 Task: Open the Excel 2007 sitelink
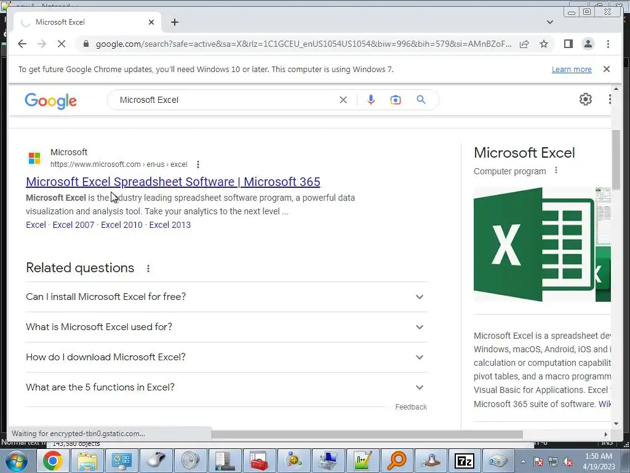pyautogui.click(x=73, y=225)
